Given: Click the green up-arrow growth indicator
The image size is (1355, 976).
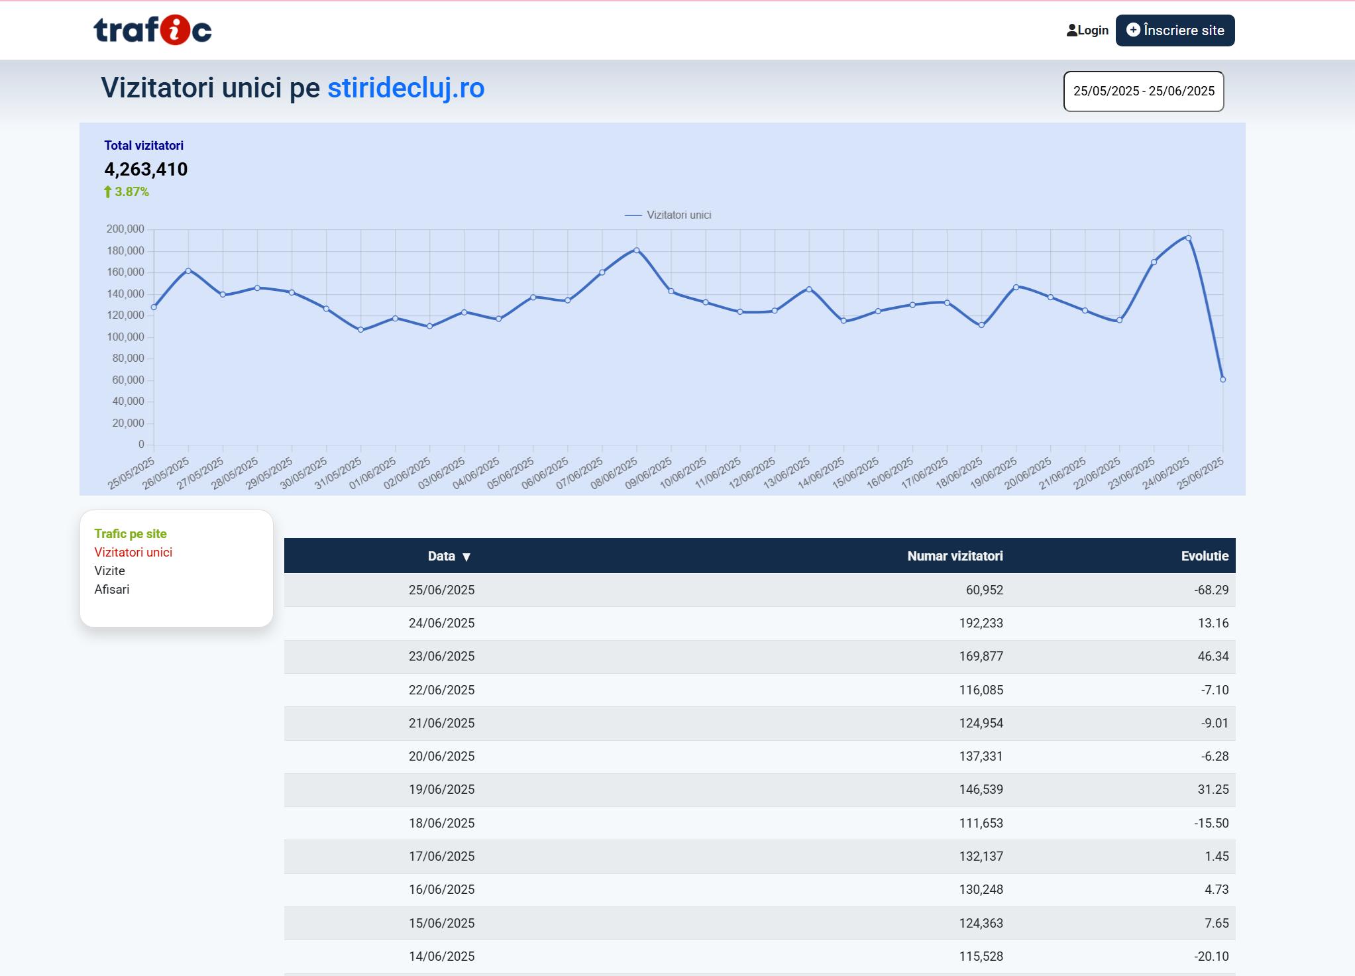Looking at the screenshot, I should pos(108,192).
